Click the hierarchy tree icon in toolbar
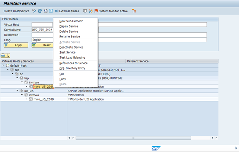239x152 pixels. coord(134,11)
